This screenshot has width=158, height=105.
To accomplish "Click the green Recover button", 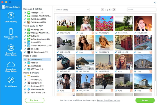I will tap(145, 100).
